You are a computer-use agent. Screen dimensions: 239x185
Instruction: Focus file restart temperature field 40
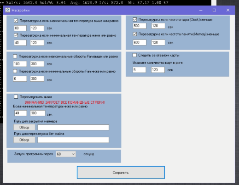(x=21, y=113)
